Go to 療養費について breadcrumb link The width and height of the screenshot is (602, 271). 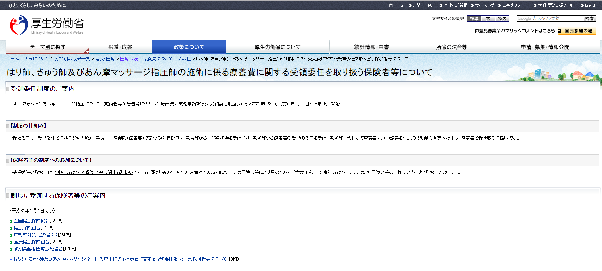pos(158,58)
